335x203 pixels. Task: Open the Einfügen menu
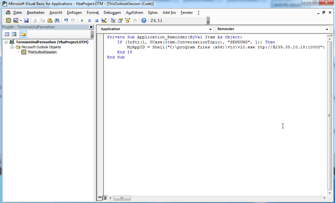74,13
